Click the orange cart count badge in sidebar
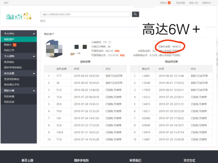 coord(15,45)
